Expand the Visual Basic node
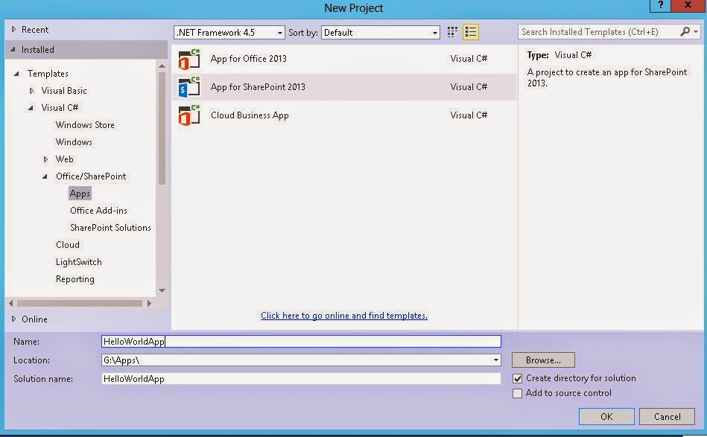Image resolution: width=707 pixels, height=437 pixels. coord(31,91)
